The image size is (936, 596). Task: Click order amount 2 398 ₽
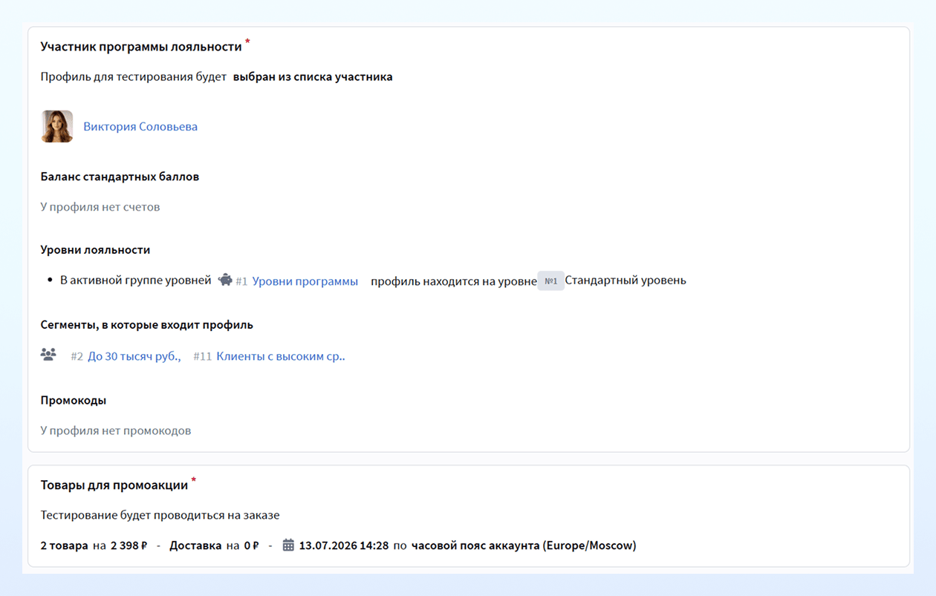129,546
